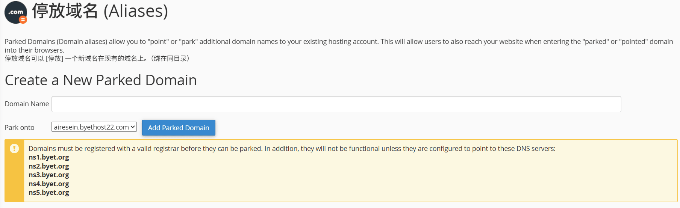This screenshot has width=680, height=208.
Task: Select the ns1.byet.org nameserver text
Action: [49, 157]
